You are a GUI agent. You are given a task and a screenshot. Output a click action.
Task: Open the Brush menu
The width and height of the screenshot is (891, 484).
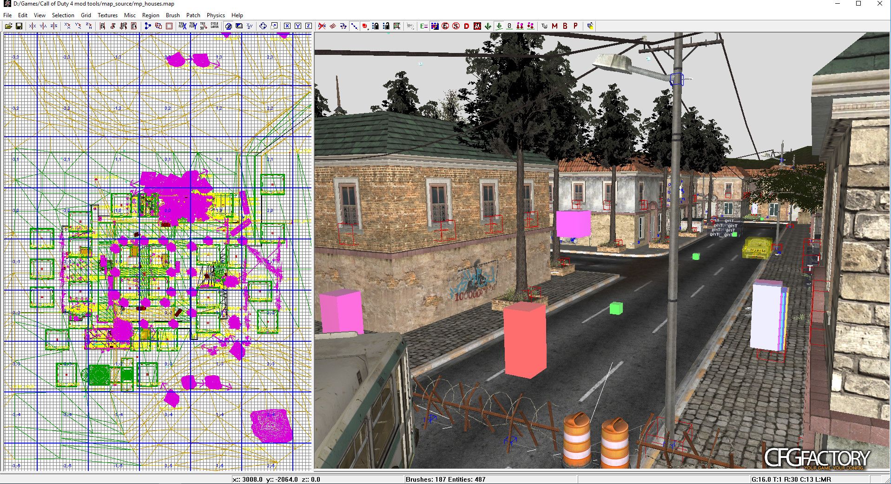point(173,15)
